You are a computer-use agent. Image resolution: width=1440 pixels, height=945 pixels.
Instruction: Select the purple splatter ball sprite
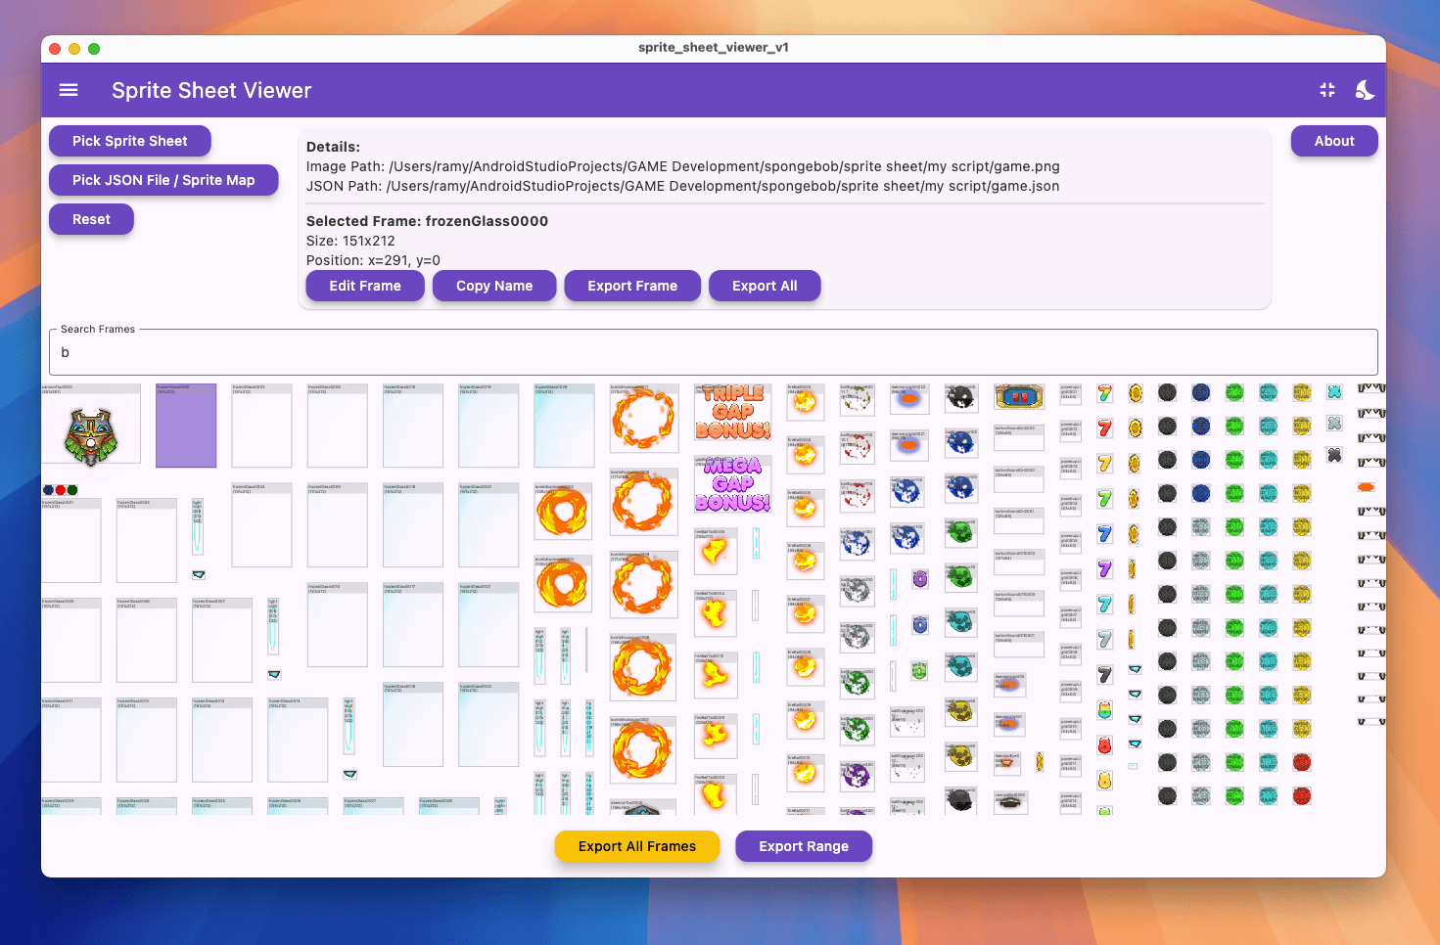pyautogui.click(x=858, y=776)
